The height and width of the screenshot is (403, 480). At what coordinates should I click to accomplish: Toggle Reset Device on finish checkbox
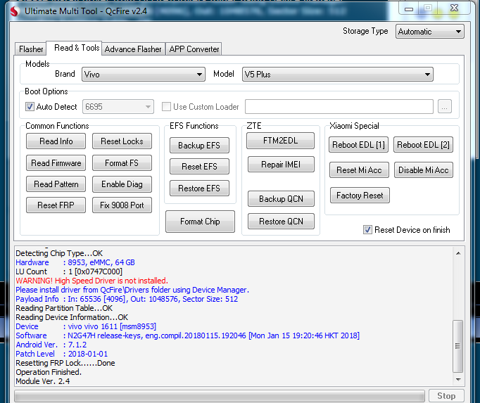point(367,230)
